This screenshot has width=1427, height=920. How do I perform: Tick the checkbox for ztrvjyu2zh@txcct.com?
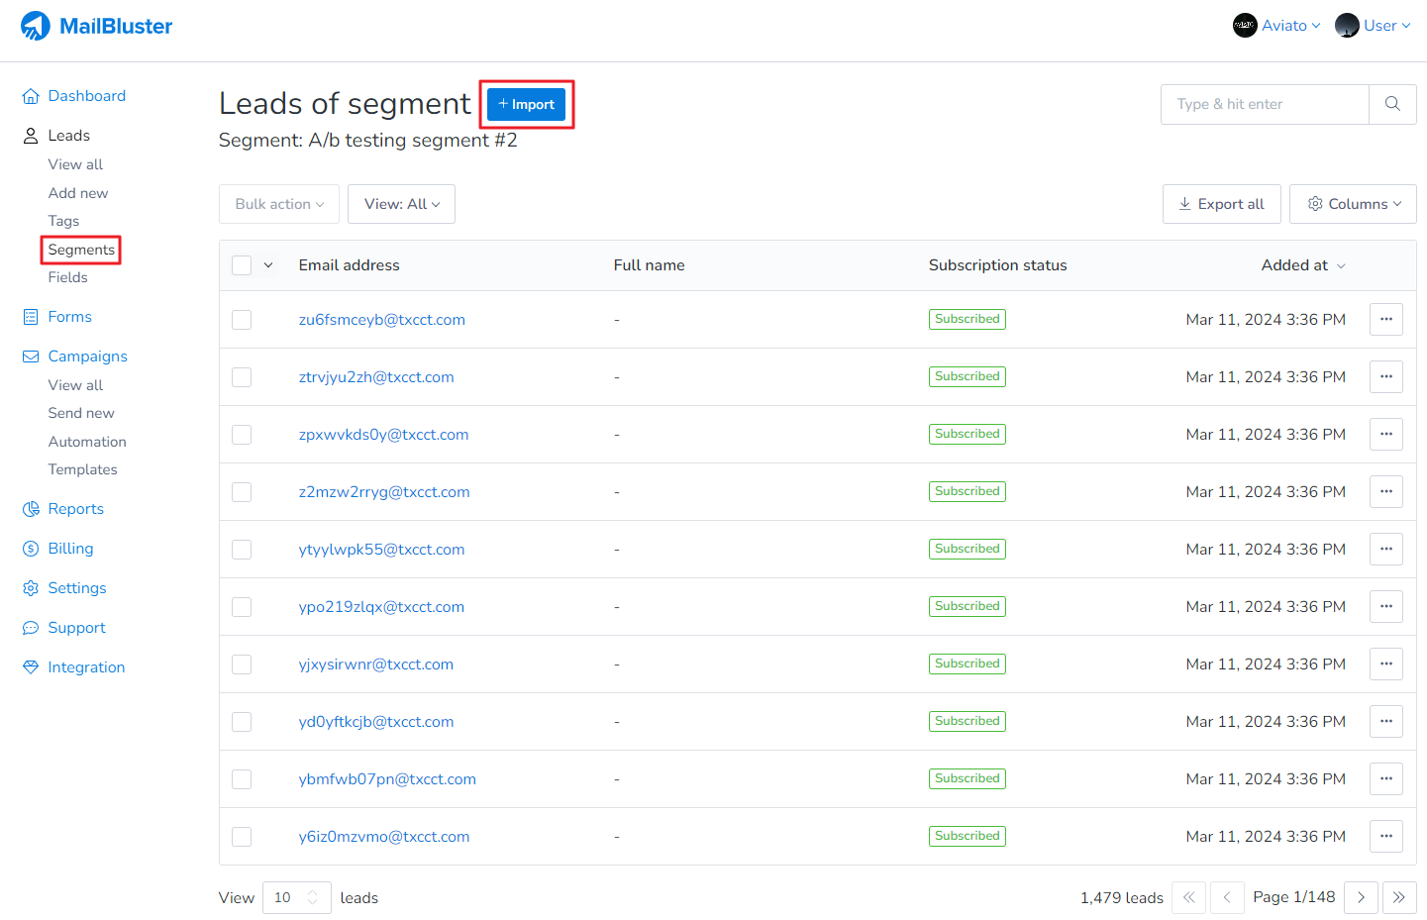tap(242, 377)
